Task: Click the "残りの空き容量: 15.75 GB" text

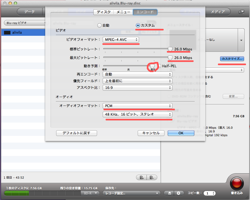Action: [79, 188]
